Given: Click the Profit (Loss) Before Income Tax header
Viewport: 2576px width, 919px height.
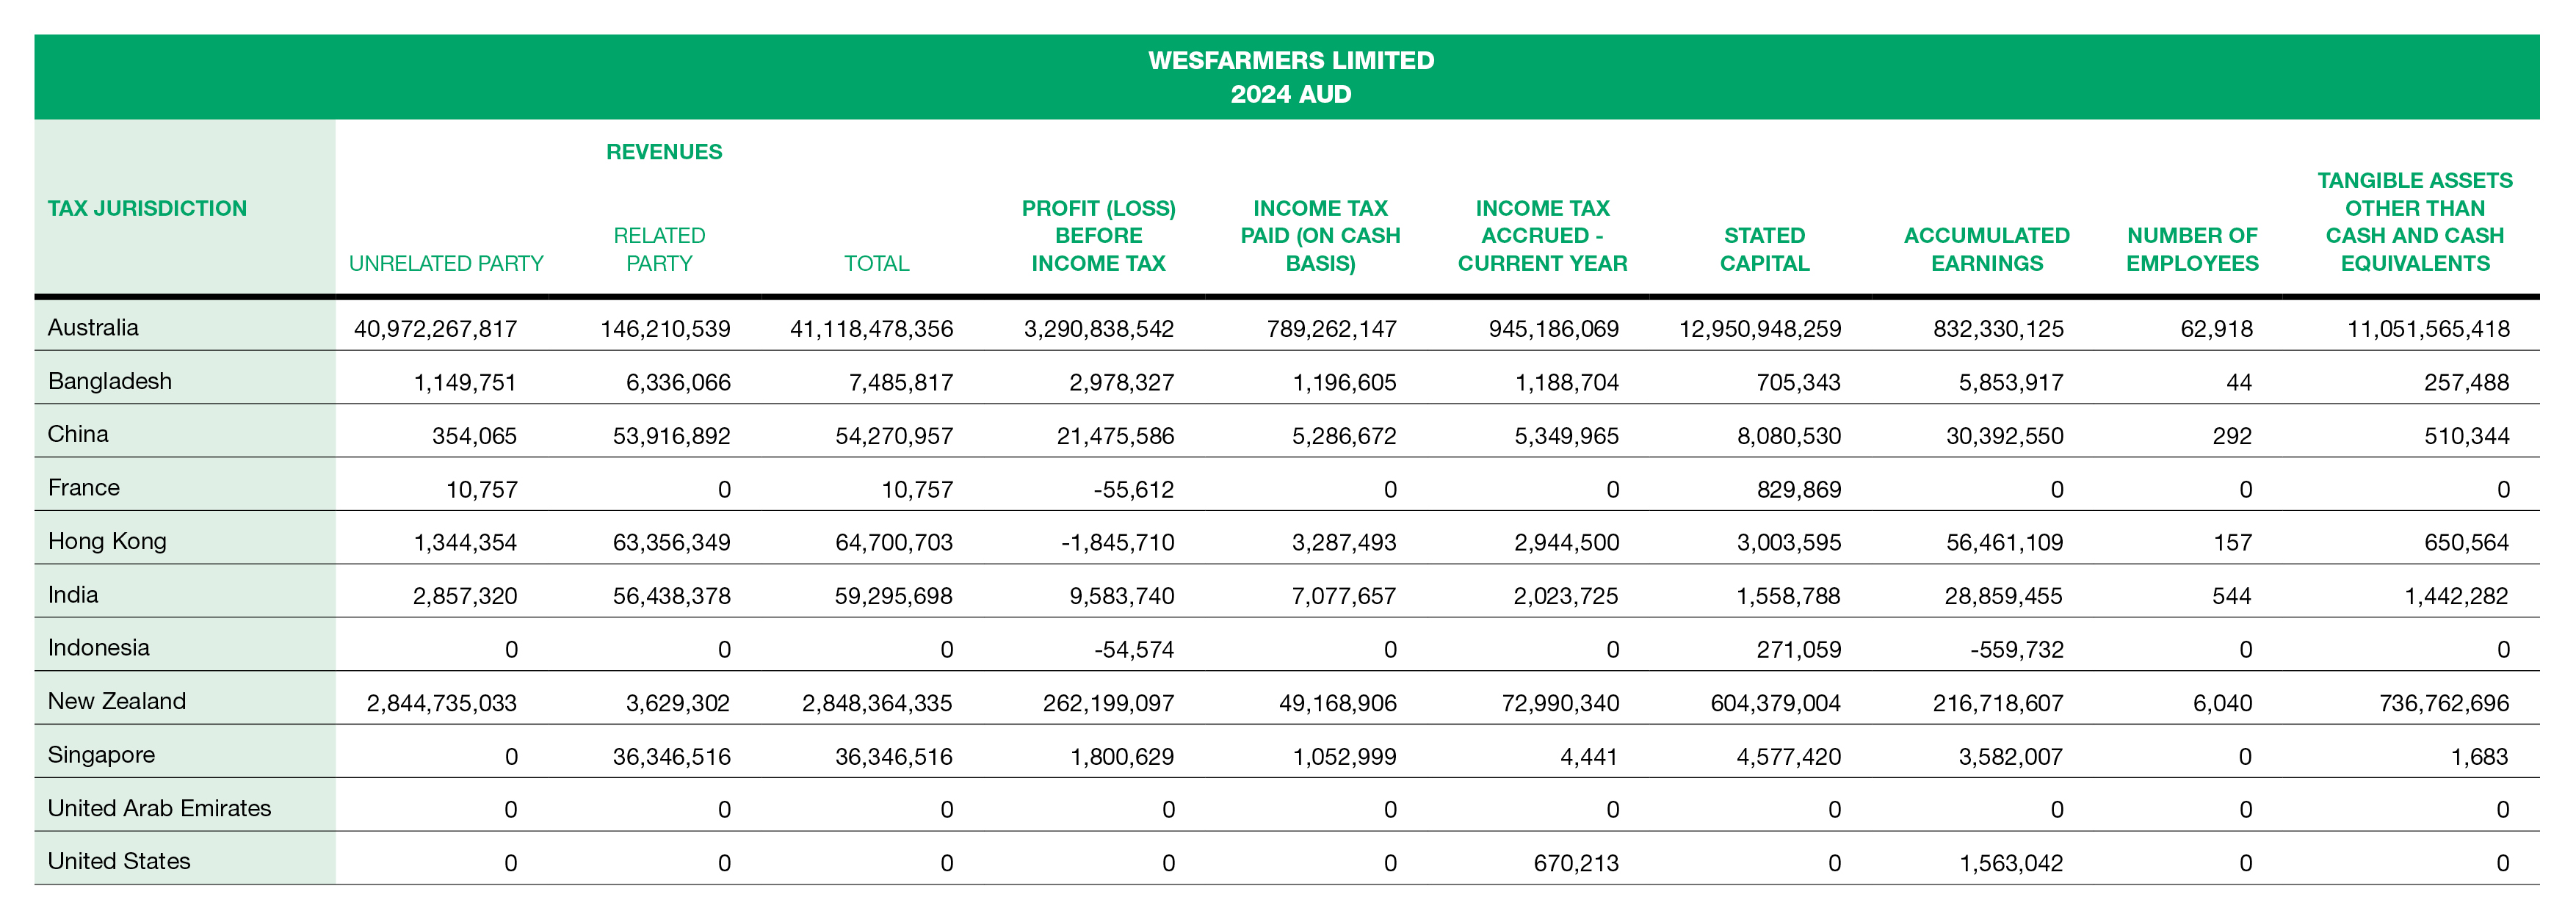Looking at the screenshot, I should click(x=1098, y=236).
